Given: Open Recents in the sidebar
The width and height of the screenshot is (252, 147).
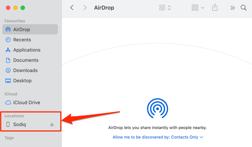Looking at the screenshot, I should point(22,39).
